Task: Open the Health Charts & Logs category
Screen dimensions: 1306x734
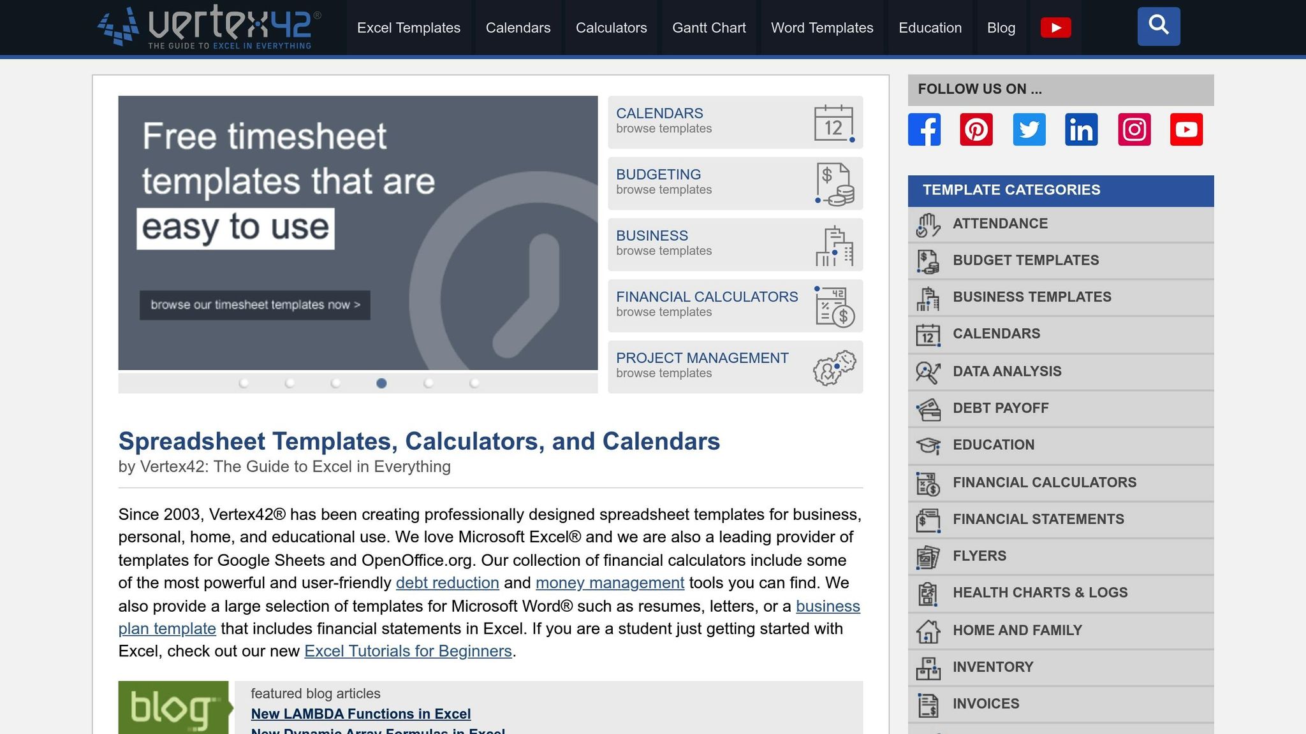Action: click(1061, 593)
